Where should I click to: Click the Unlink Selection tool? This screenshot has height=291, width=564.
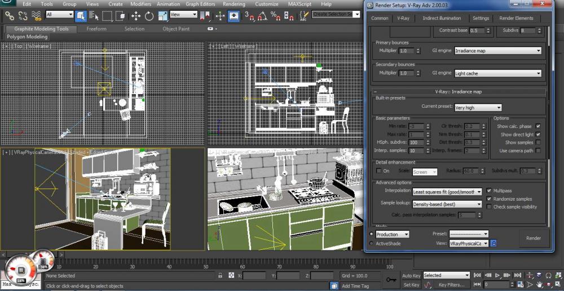(x=23, y=16)
